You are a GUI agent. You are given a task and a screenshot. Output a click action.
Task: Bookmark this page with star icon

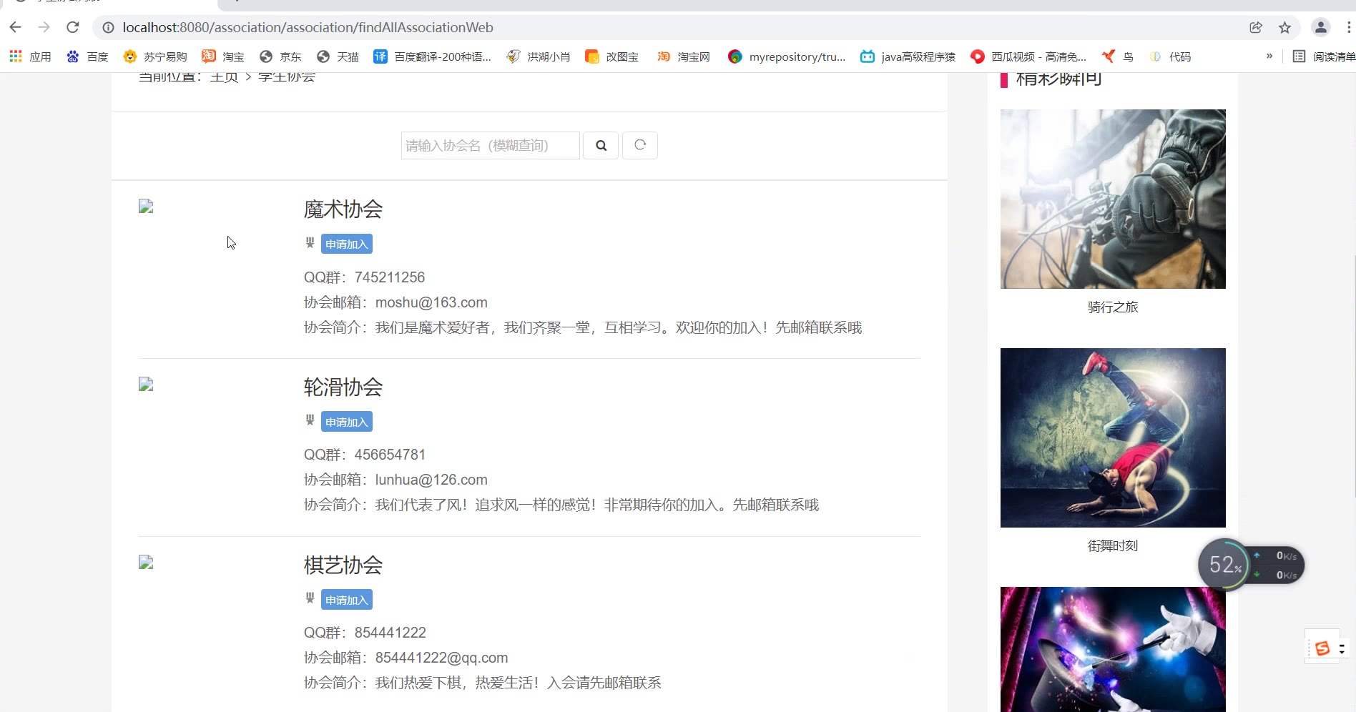coord(1285,27)
